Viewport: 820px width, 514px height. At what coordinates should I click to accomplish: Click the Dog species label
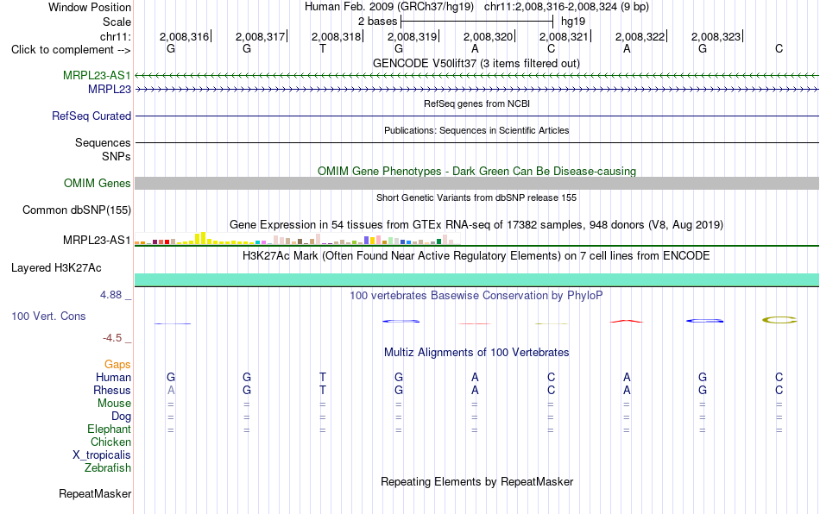(121, 417)
